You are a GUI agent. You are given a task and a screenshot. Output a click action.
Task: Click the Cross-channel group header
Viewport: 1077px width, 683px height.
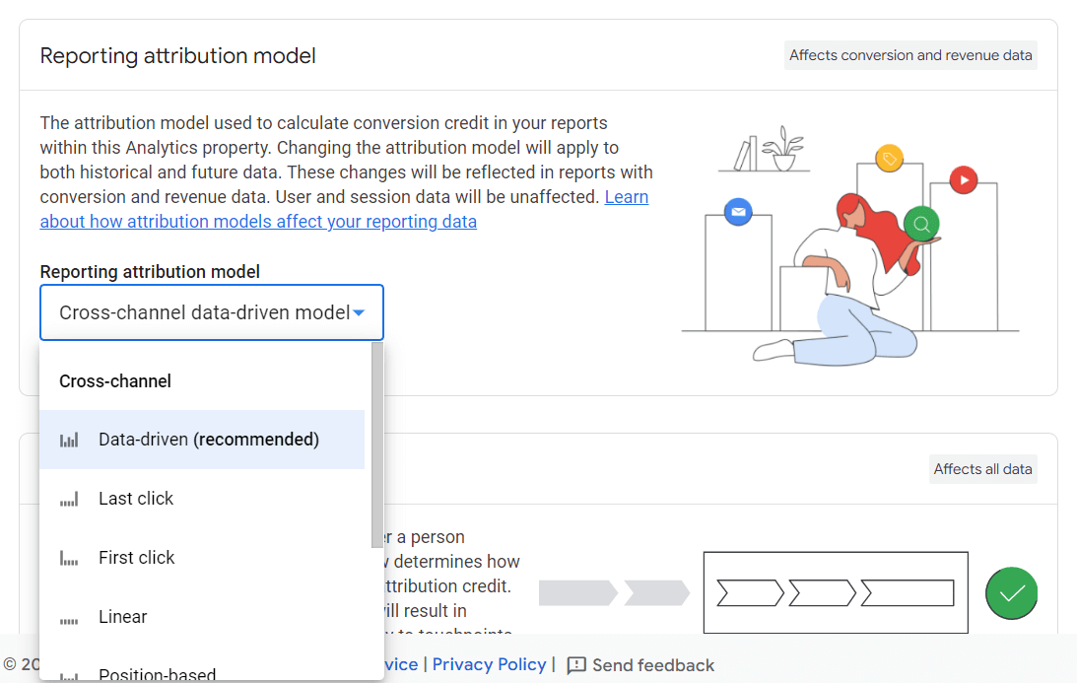point(115,381)
